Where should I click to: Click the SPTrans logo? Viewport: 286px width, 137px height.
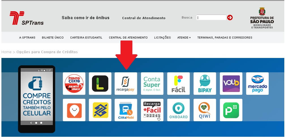pyautogui.click(x=27, y=18)
